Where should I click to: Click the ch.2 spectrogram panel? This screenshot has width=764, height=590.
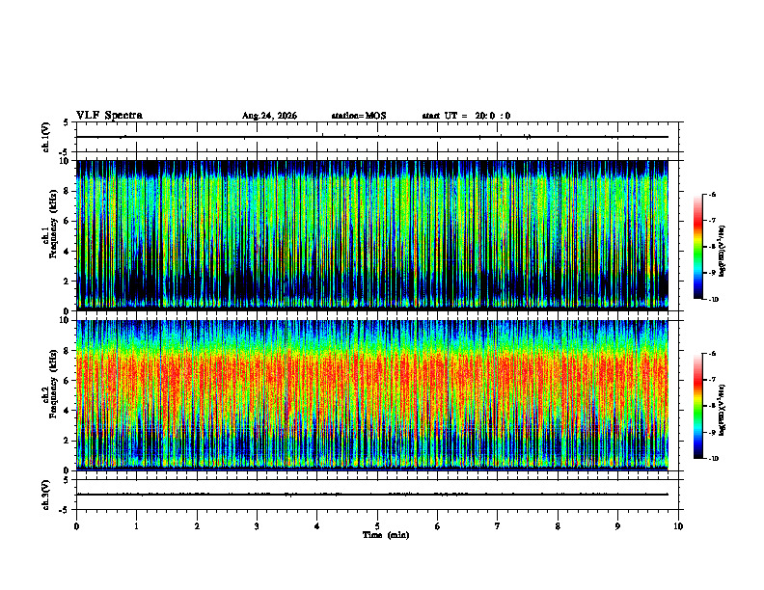[x=372, y=395]
